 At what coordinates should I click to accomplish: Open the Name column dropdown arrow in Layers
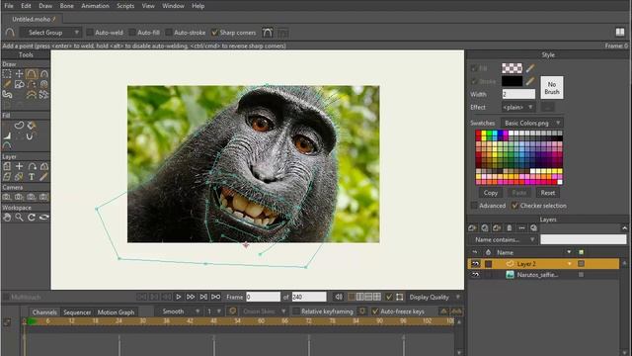[569, 252]
